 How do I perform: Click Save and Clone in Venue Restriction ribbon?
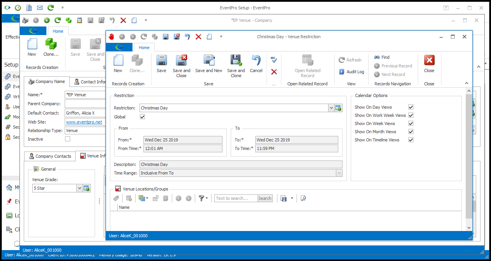coord(236,66)
